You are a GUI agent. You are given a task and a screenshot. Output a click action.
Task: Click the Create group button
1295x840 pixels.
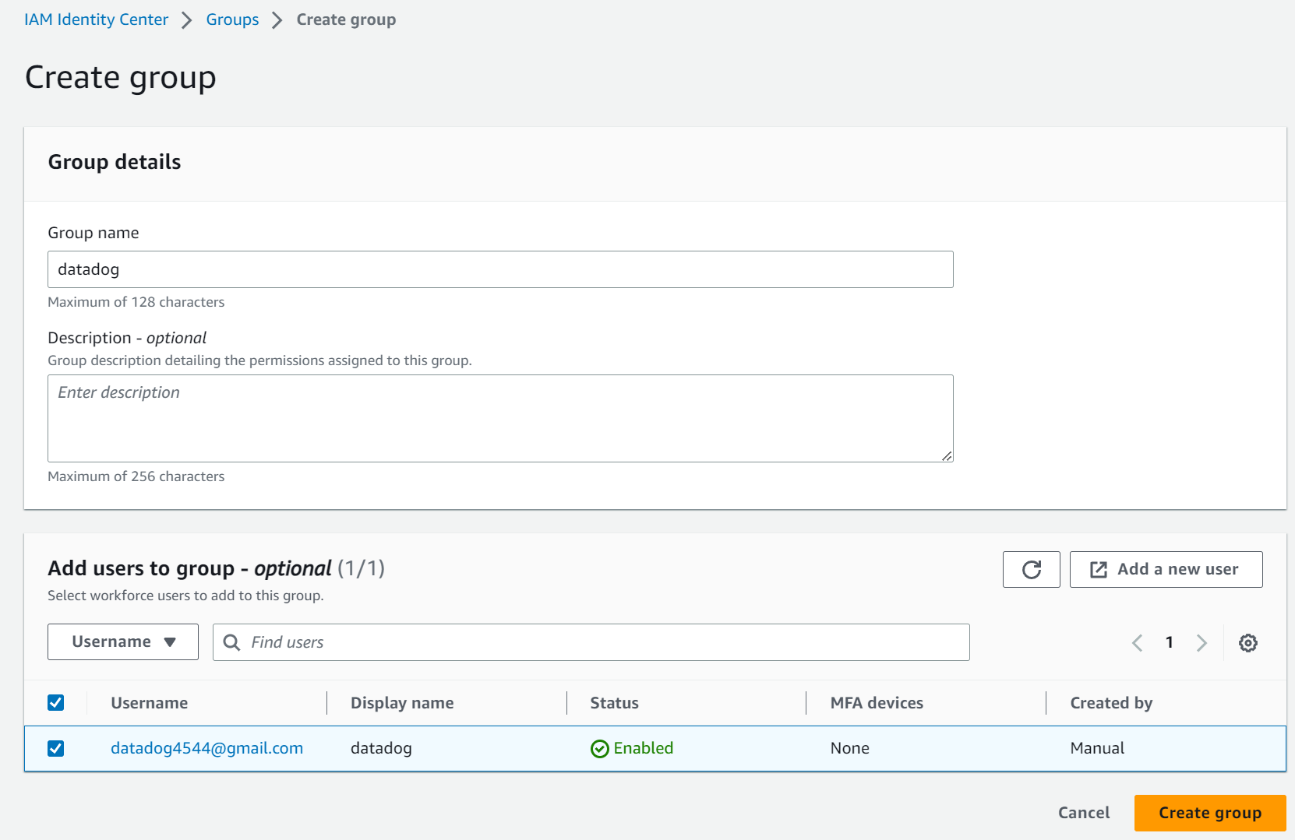point(1210,813)
